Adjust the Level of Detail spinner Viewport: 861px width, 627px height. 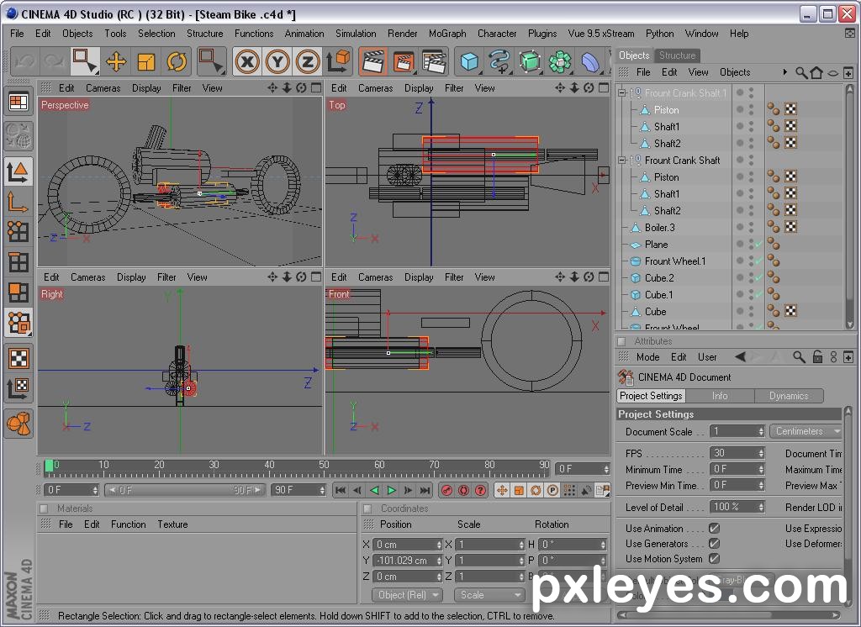click(x=761, y=508)
